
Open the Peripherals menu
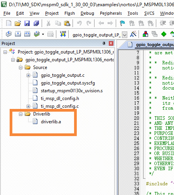click(111, 13)
